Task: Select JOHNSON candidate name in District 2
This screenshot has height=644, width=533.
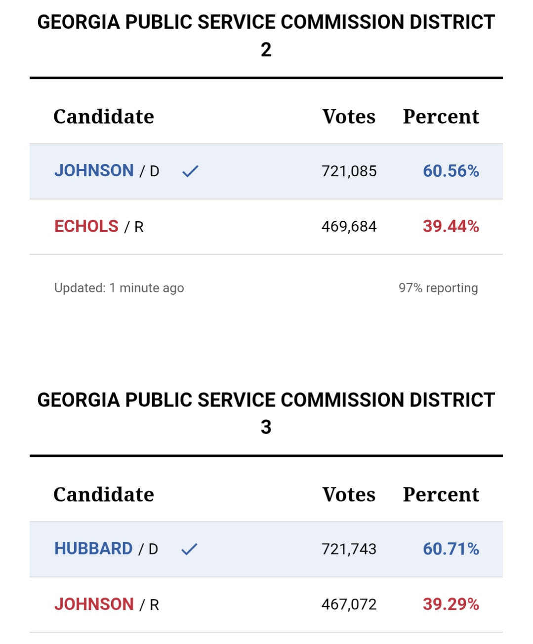Action: [94, 171]
